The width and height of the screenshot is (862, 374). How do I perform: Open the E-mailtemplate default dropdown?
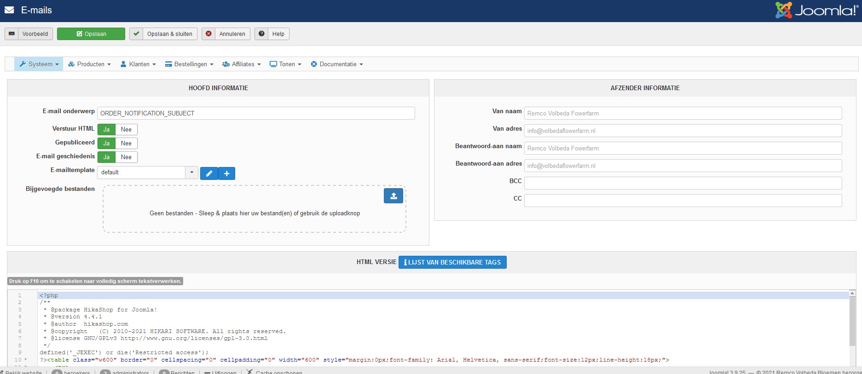pos(191,173)
